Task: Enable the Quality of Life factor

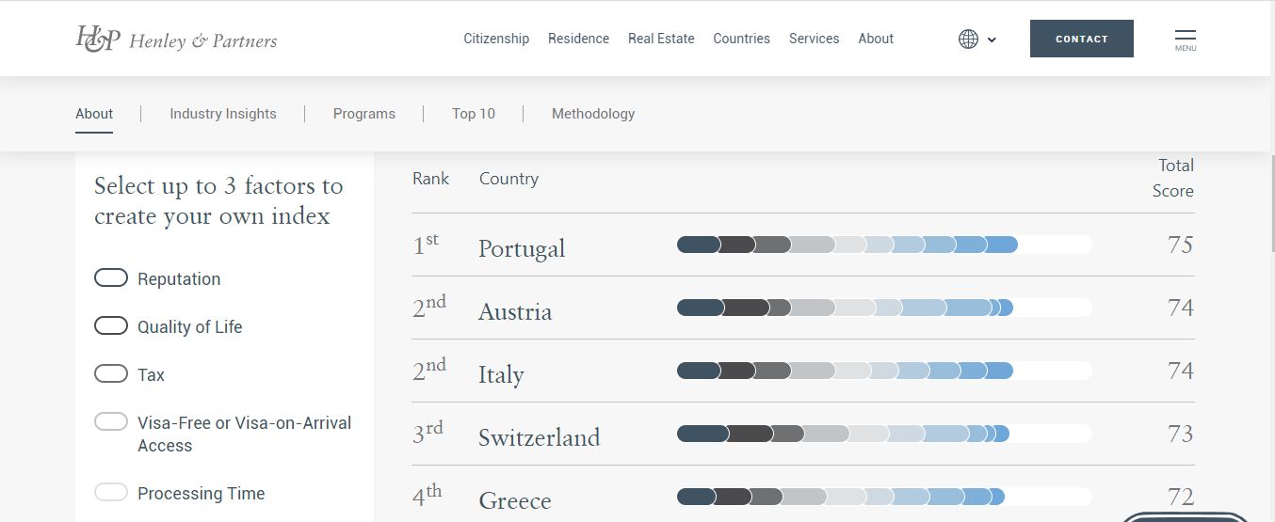Action: tap(111, 326)
